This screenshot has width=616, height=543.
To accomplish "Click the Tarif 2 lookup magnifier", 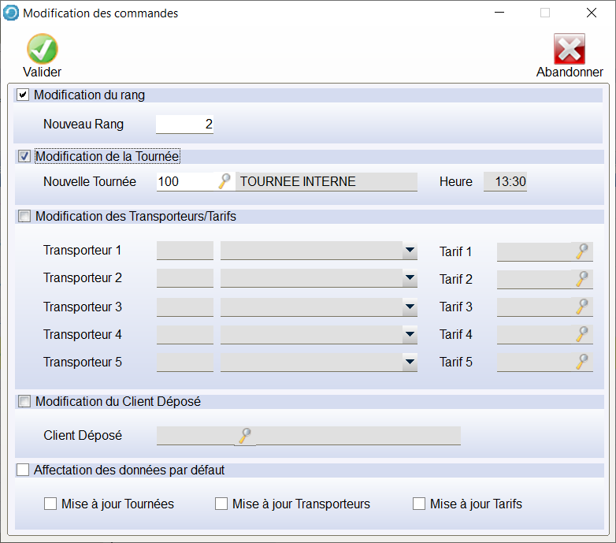I will (582, 279).
